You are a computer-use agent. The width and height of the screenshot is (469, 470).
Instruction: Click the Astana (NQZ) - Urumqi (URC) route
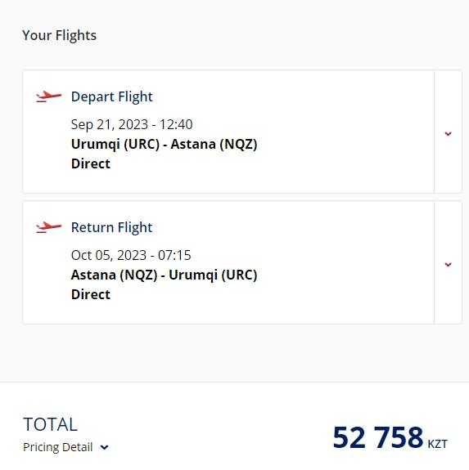[x=165, y=275]
